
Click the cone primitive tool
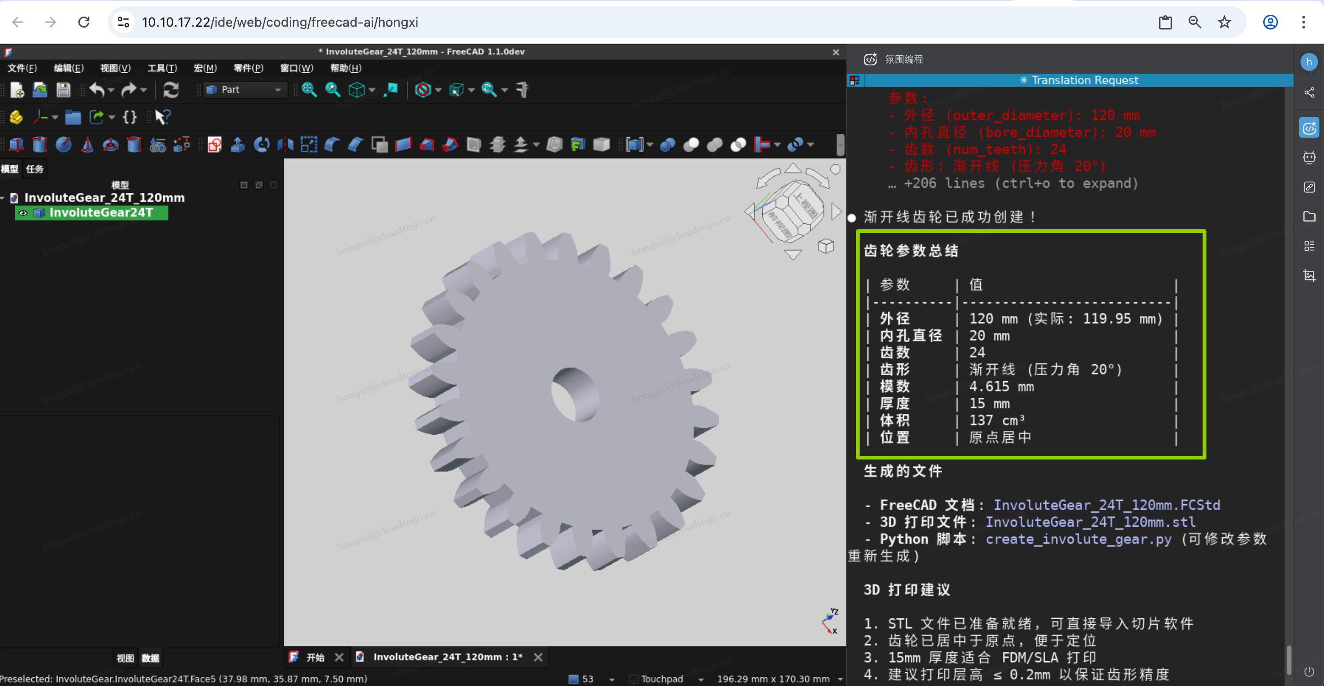[x=87, y=145]
